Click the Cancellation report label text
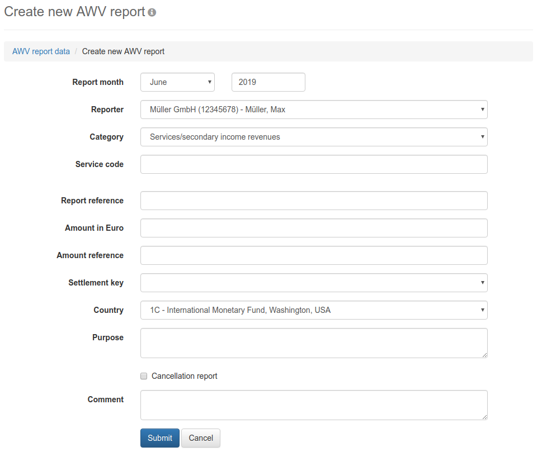The image size is (537, 452). click(x=184, y=376)
